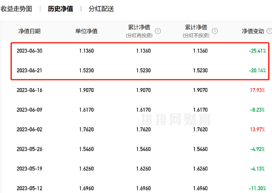Click the -11.30% change value
The width and height of the screenshot is (272, 193).
click(x=257, y=188)
